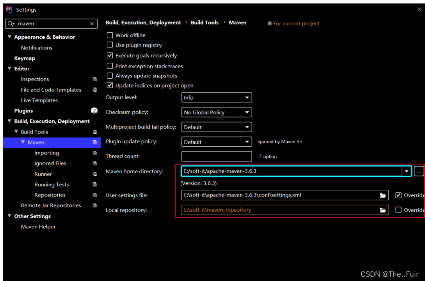Image resolution: width=425 pixels, height=281 pixels.
Task: Select Ignored Files under Maven
Action: [x=50, y=163]
